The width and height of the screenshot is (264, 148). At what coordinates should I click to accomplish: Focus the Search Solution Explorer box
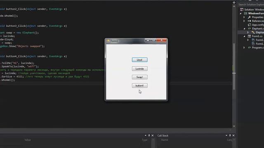point(251,5)
